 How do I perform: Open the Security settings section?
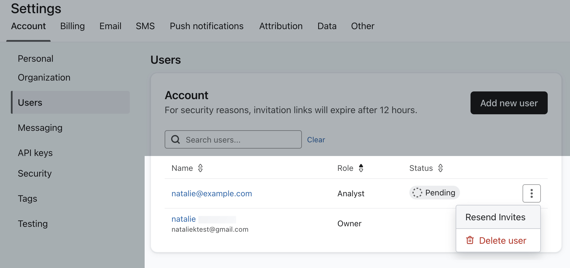[x=35, y=173]
